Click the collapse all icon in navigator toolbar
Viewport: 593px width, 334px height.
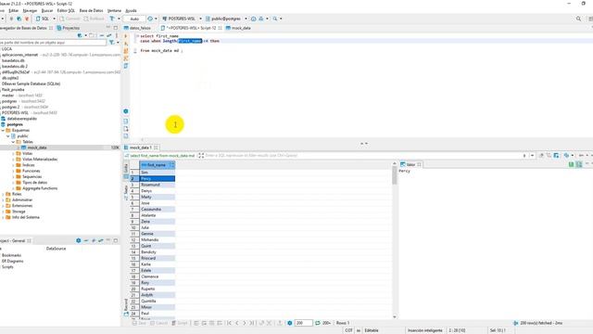(101, 35)
